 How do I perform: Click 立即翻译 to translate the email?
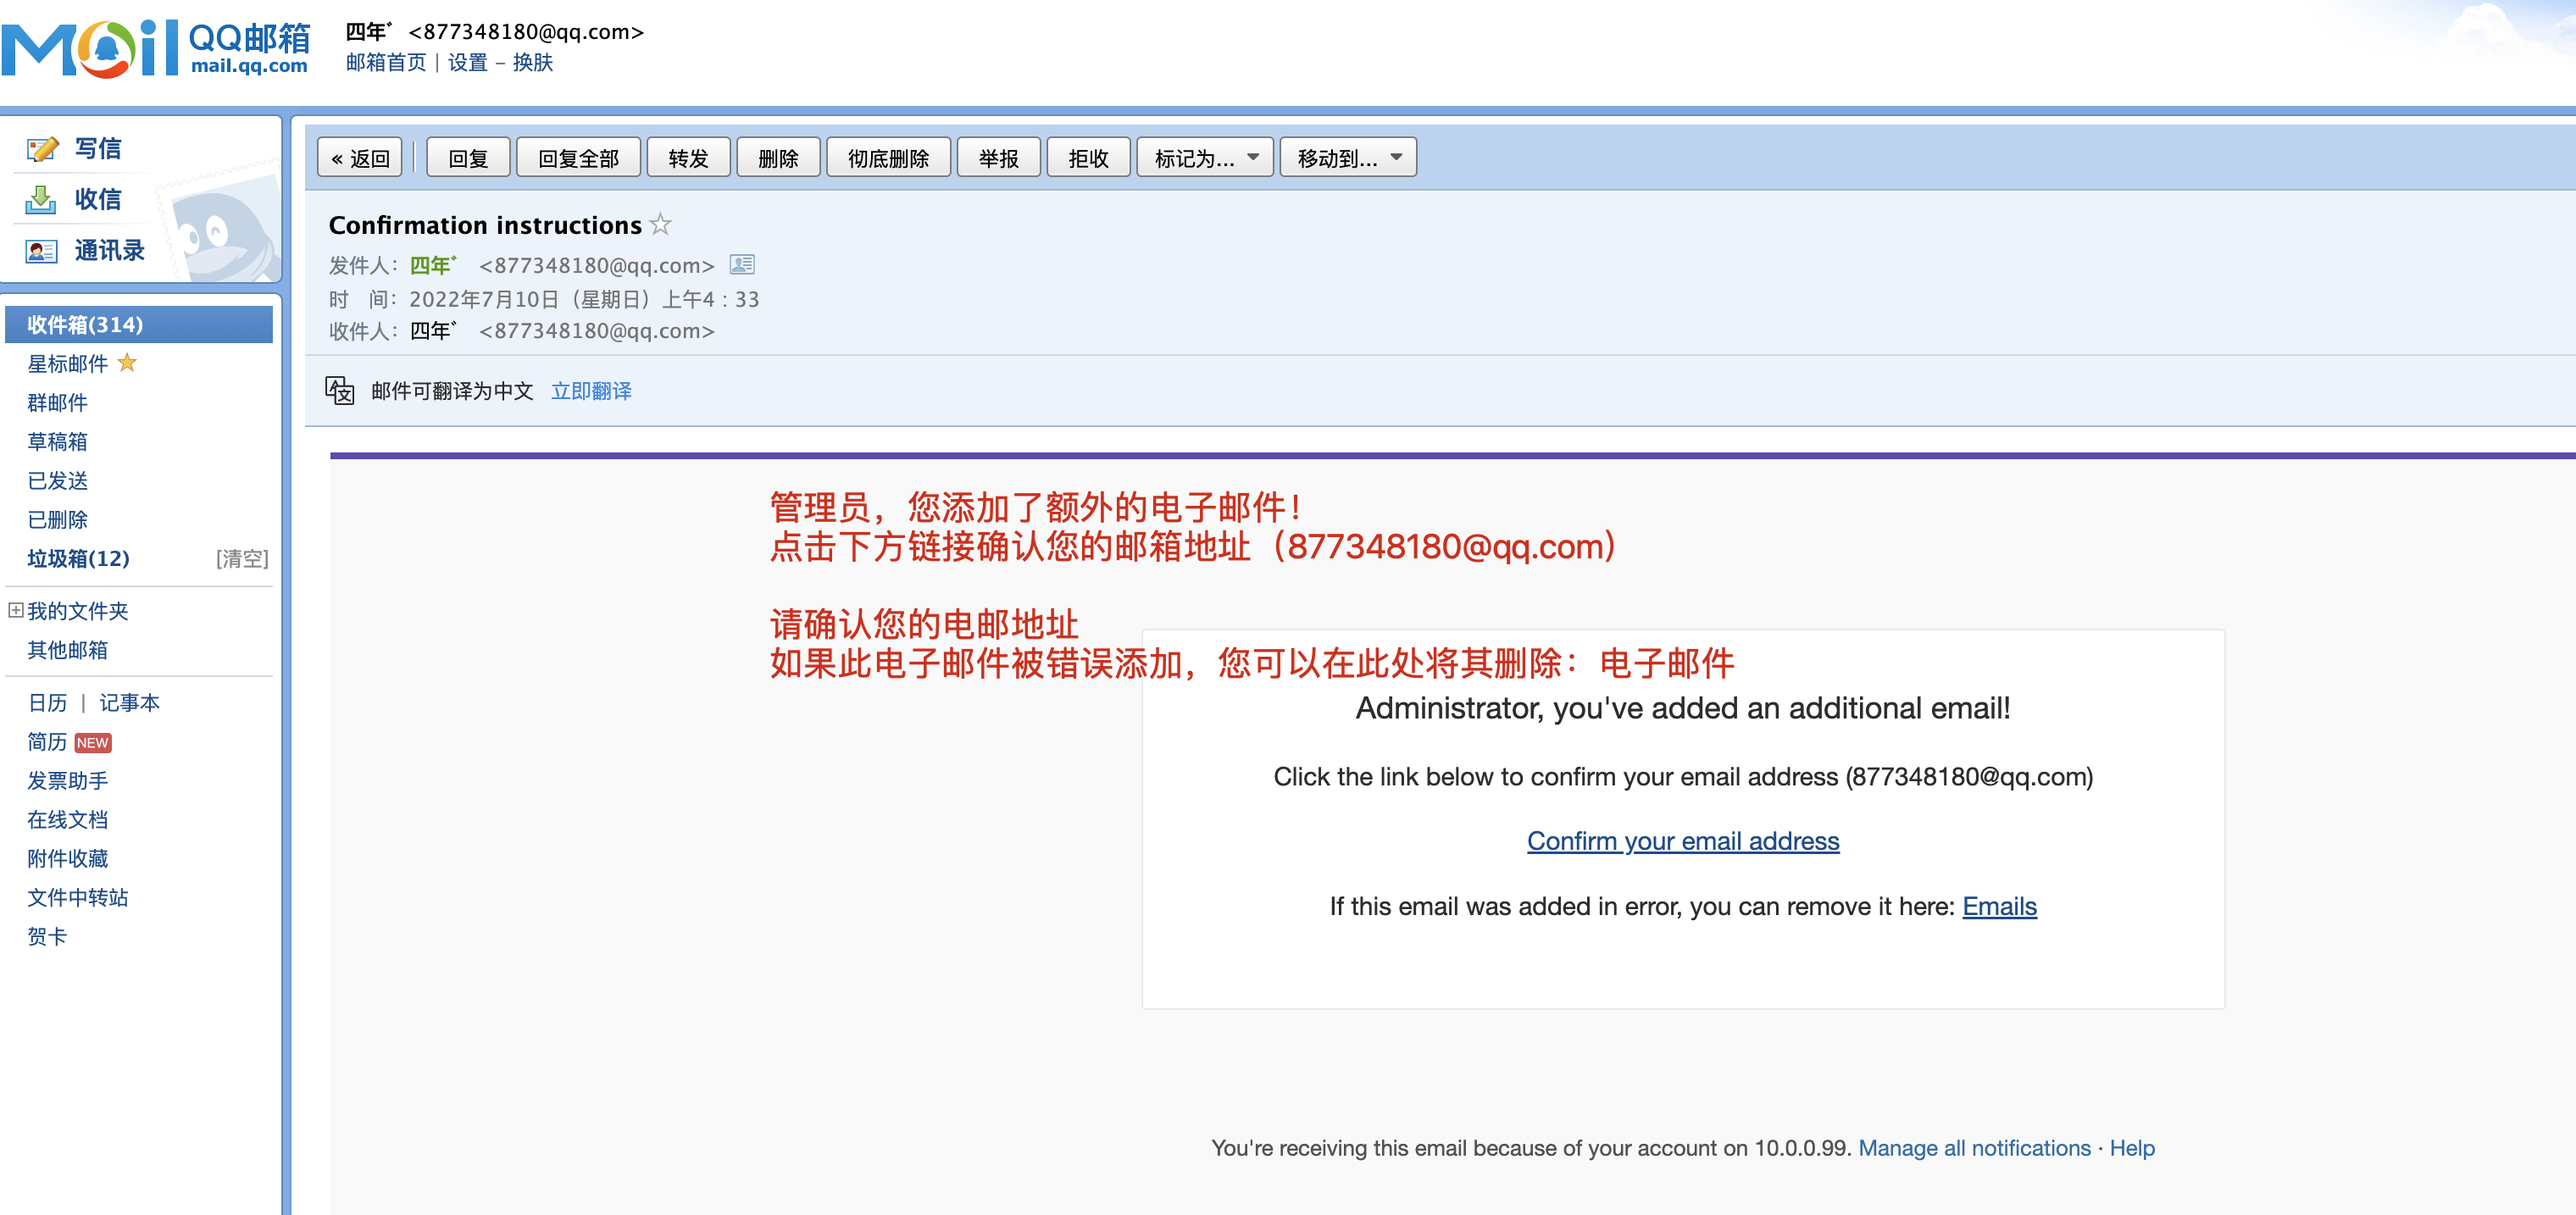(591, 391)
